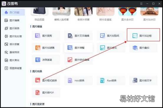Open the 老照片修复 thumbnail
The height and width of the screenshot is (108, 163).
83,11
